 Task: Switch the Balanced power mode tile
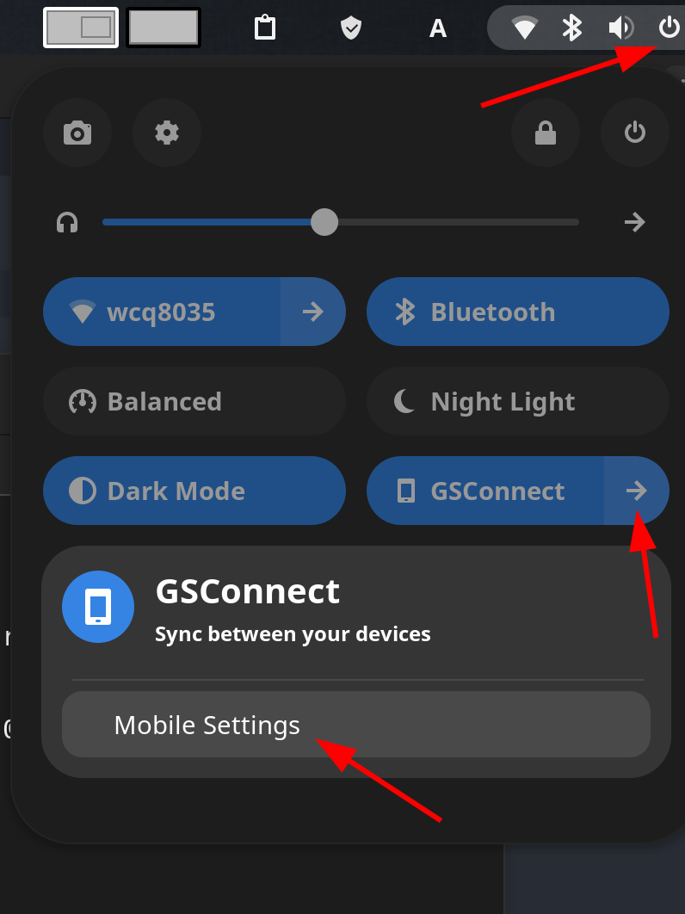pyautogui.click(x=194, y=401)
